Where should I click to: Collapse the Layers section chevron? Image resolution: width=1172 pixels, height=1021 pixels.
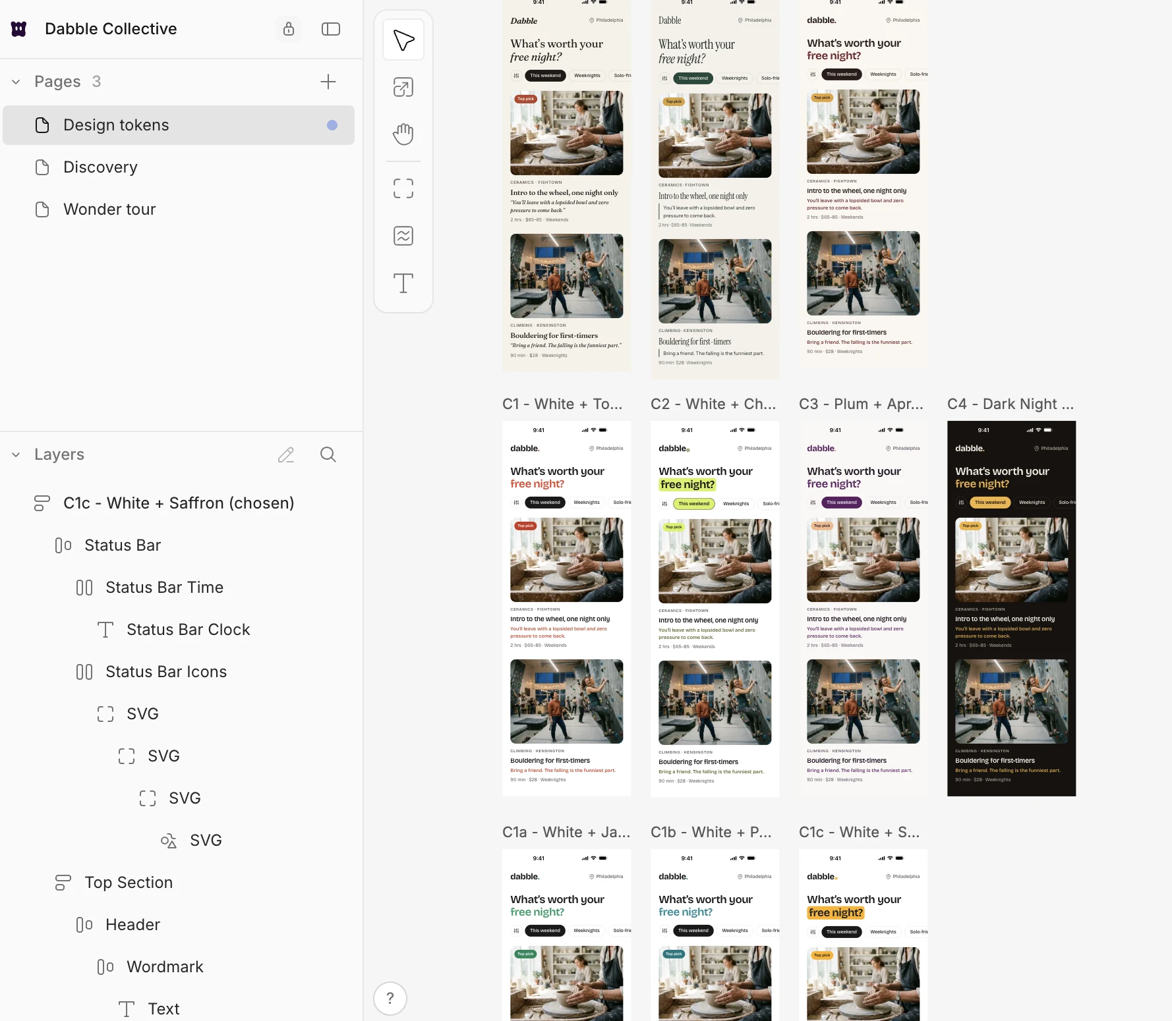point(16,455)
